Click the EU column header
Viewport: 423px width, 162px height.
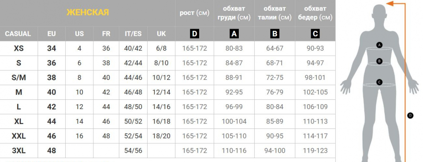click(x=52, y=34)
